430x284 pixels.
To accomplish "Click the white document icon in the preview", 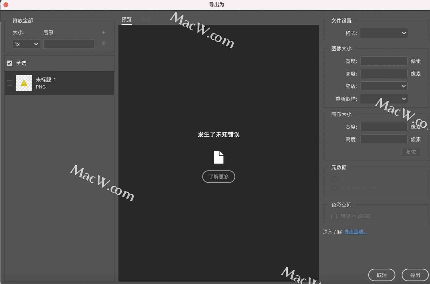I will tap(218, 157).
